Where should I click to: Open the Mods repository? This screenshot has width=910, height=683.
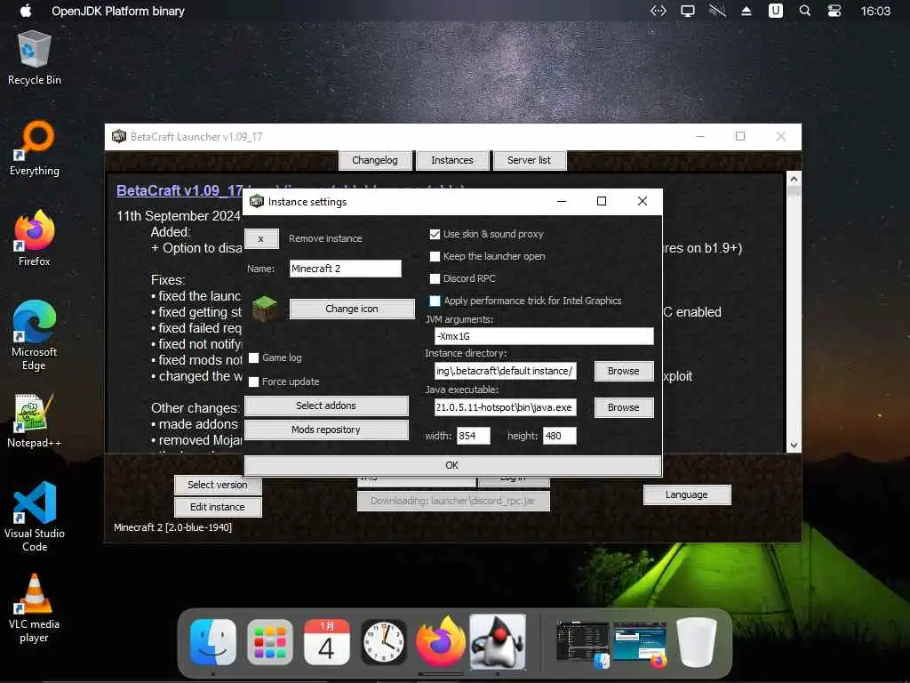326,430
